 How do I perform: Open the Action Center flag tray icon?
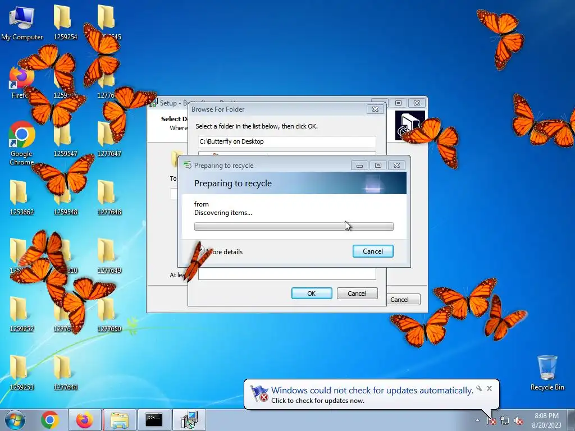[491, 421]
